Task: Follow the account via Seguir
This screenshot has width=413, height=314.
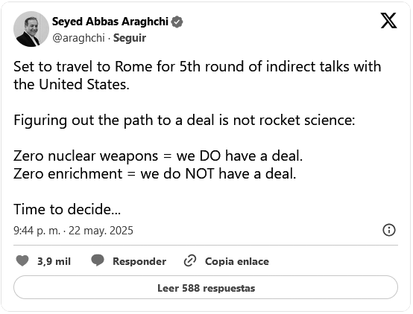Action: pyautogui.click(x=130, y=38)
